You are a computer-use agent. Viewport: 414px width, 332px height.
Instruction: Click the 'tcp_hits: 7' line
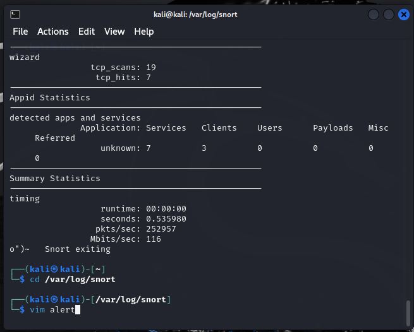[123, 78]
